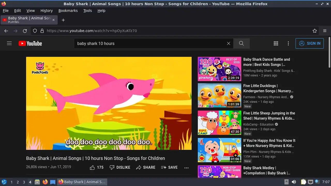Open a new tab with the plus button
The image size is (331, 186).
tap(63, 20)
